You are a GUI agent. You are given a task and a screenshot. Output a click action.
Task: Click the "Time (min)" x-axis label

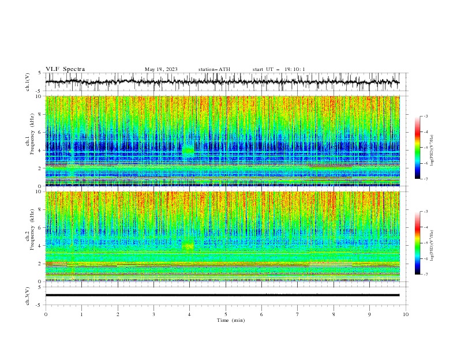[231, 320]
